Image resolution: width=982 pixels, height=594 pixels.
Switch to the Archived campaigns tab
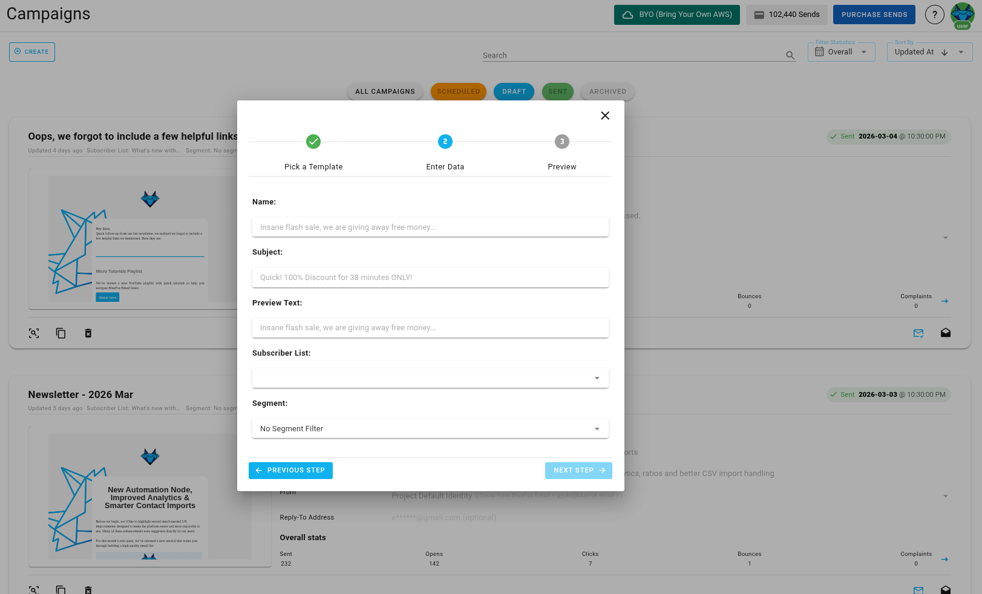(x=607, y=91)
